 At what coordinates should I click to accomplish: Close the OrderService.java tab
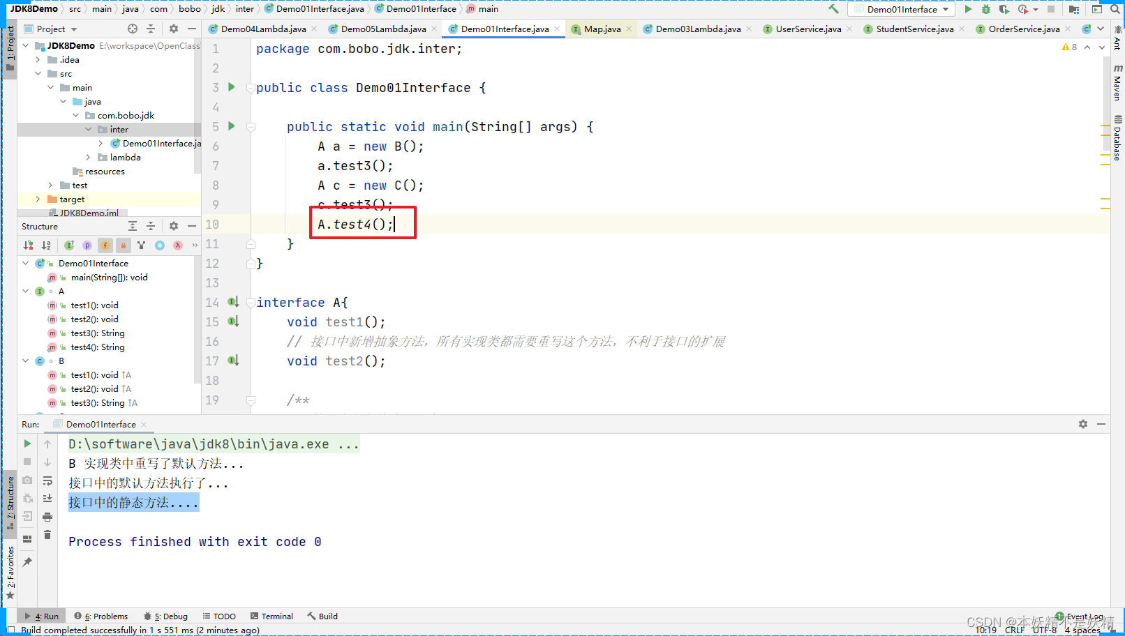coord(1068,29)
